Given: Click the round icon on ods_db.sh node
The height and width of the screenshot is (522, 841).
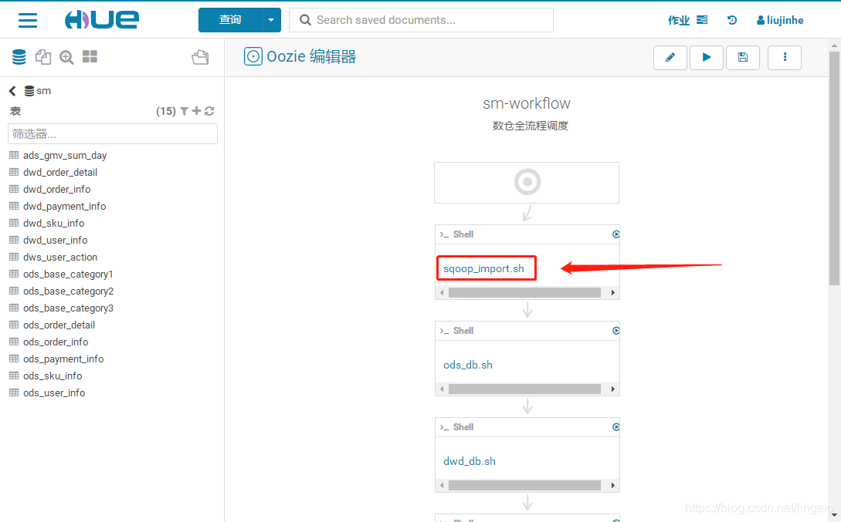Looking at the screenshot, I should coord(615,330).
